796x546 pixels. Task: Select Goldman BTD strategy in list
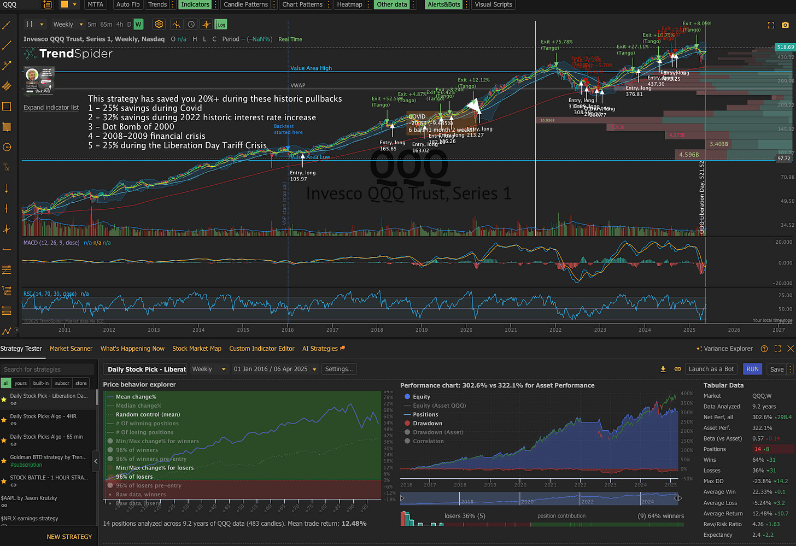(x=48, y=461)
